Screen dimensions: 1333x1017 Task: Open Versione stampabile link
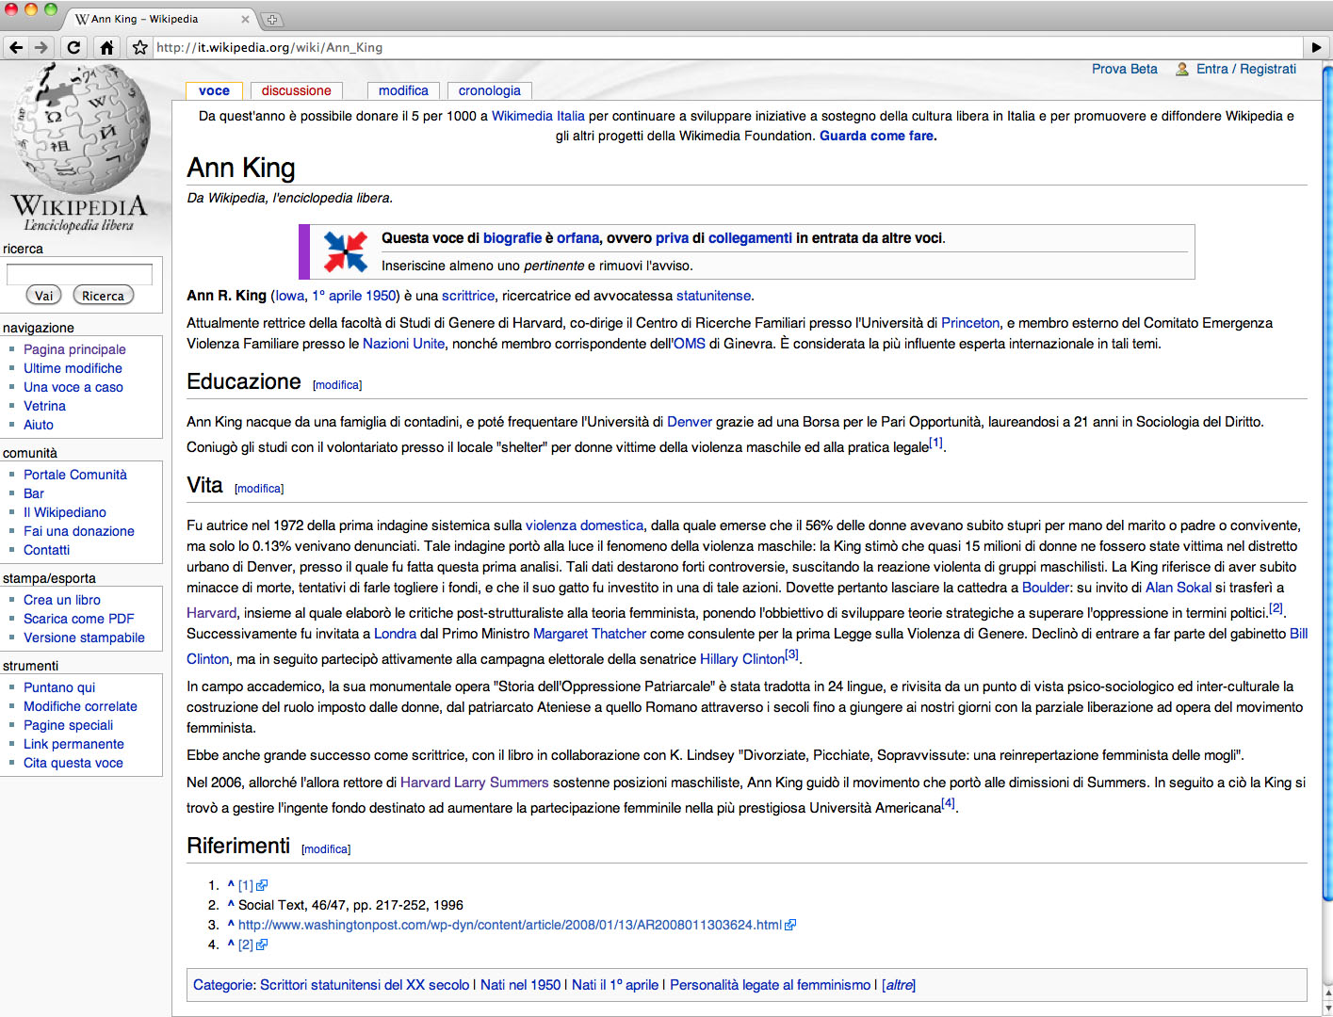coord(84,638)
